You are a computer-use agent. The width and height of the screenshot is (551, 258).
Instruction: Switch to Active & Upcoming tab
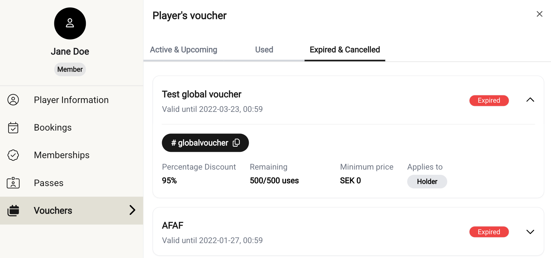183,50
